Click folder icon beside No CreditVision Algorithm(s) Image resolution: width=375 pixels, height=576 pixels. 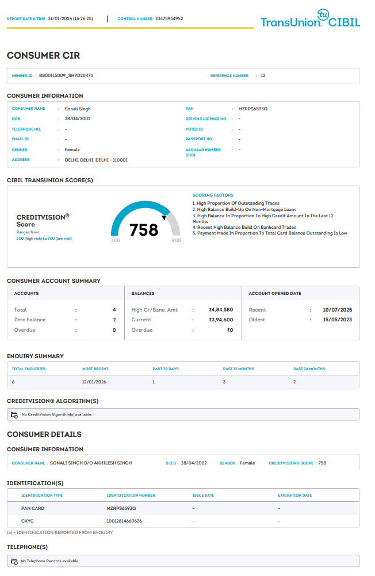pos(14,414)
